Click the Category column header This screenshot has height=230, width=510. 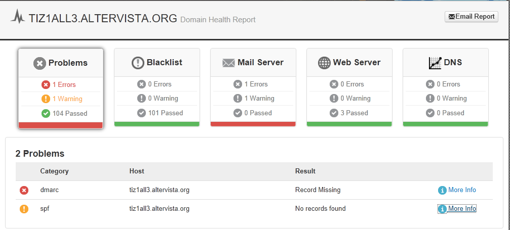54,171
